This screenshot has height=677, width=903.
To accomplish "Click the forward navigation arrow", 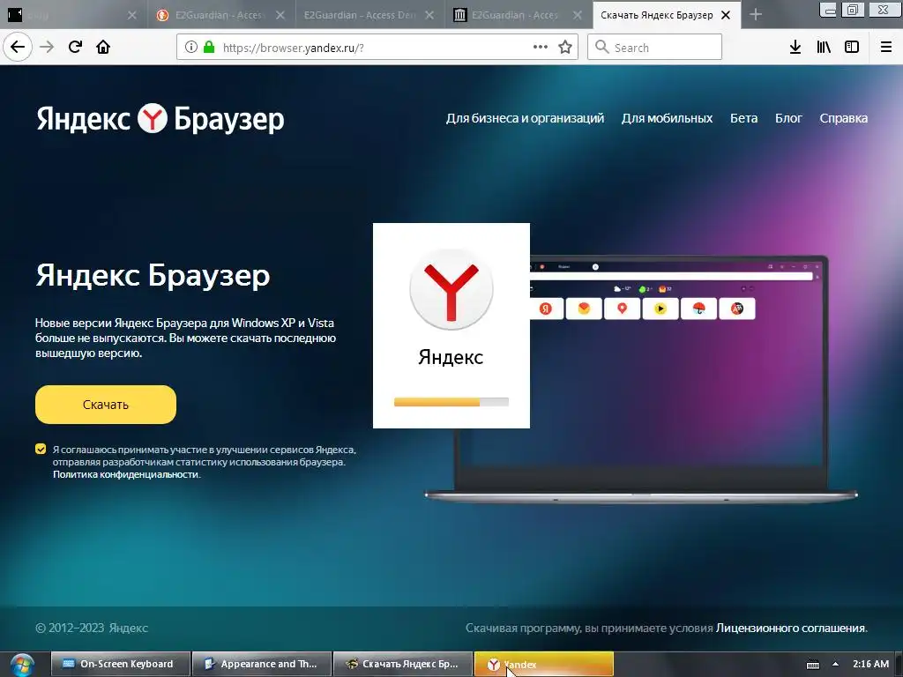I will pos(48,48).
